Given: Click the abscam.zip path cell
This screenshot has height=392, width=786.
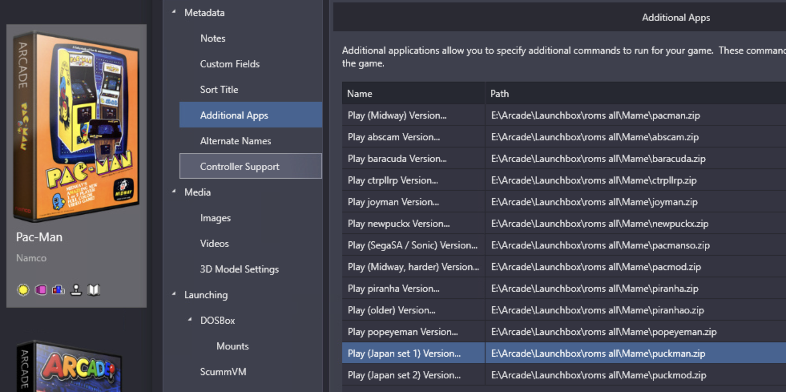Looking at the screenshot, I should [x=636, y=137].
